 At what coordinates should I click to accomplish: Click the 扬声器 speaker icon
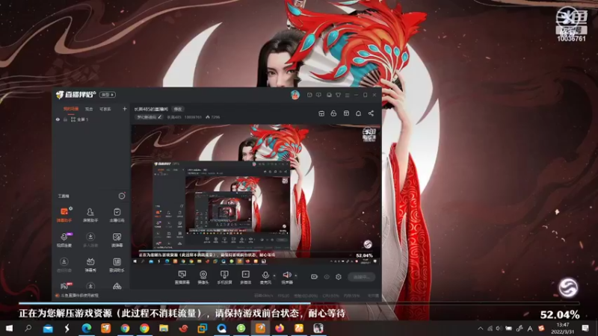click(x=287, y=275)
